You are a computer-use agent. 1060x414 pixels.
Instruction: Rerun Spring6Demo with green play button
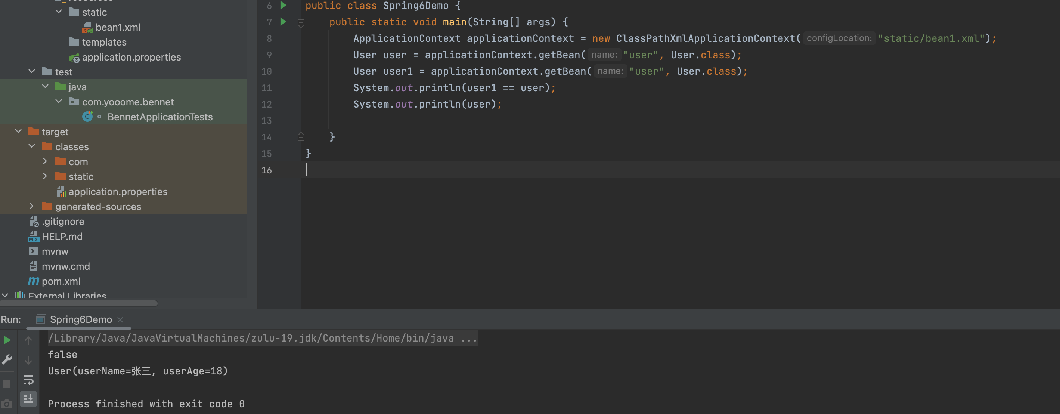coord(7,340)
